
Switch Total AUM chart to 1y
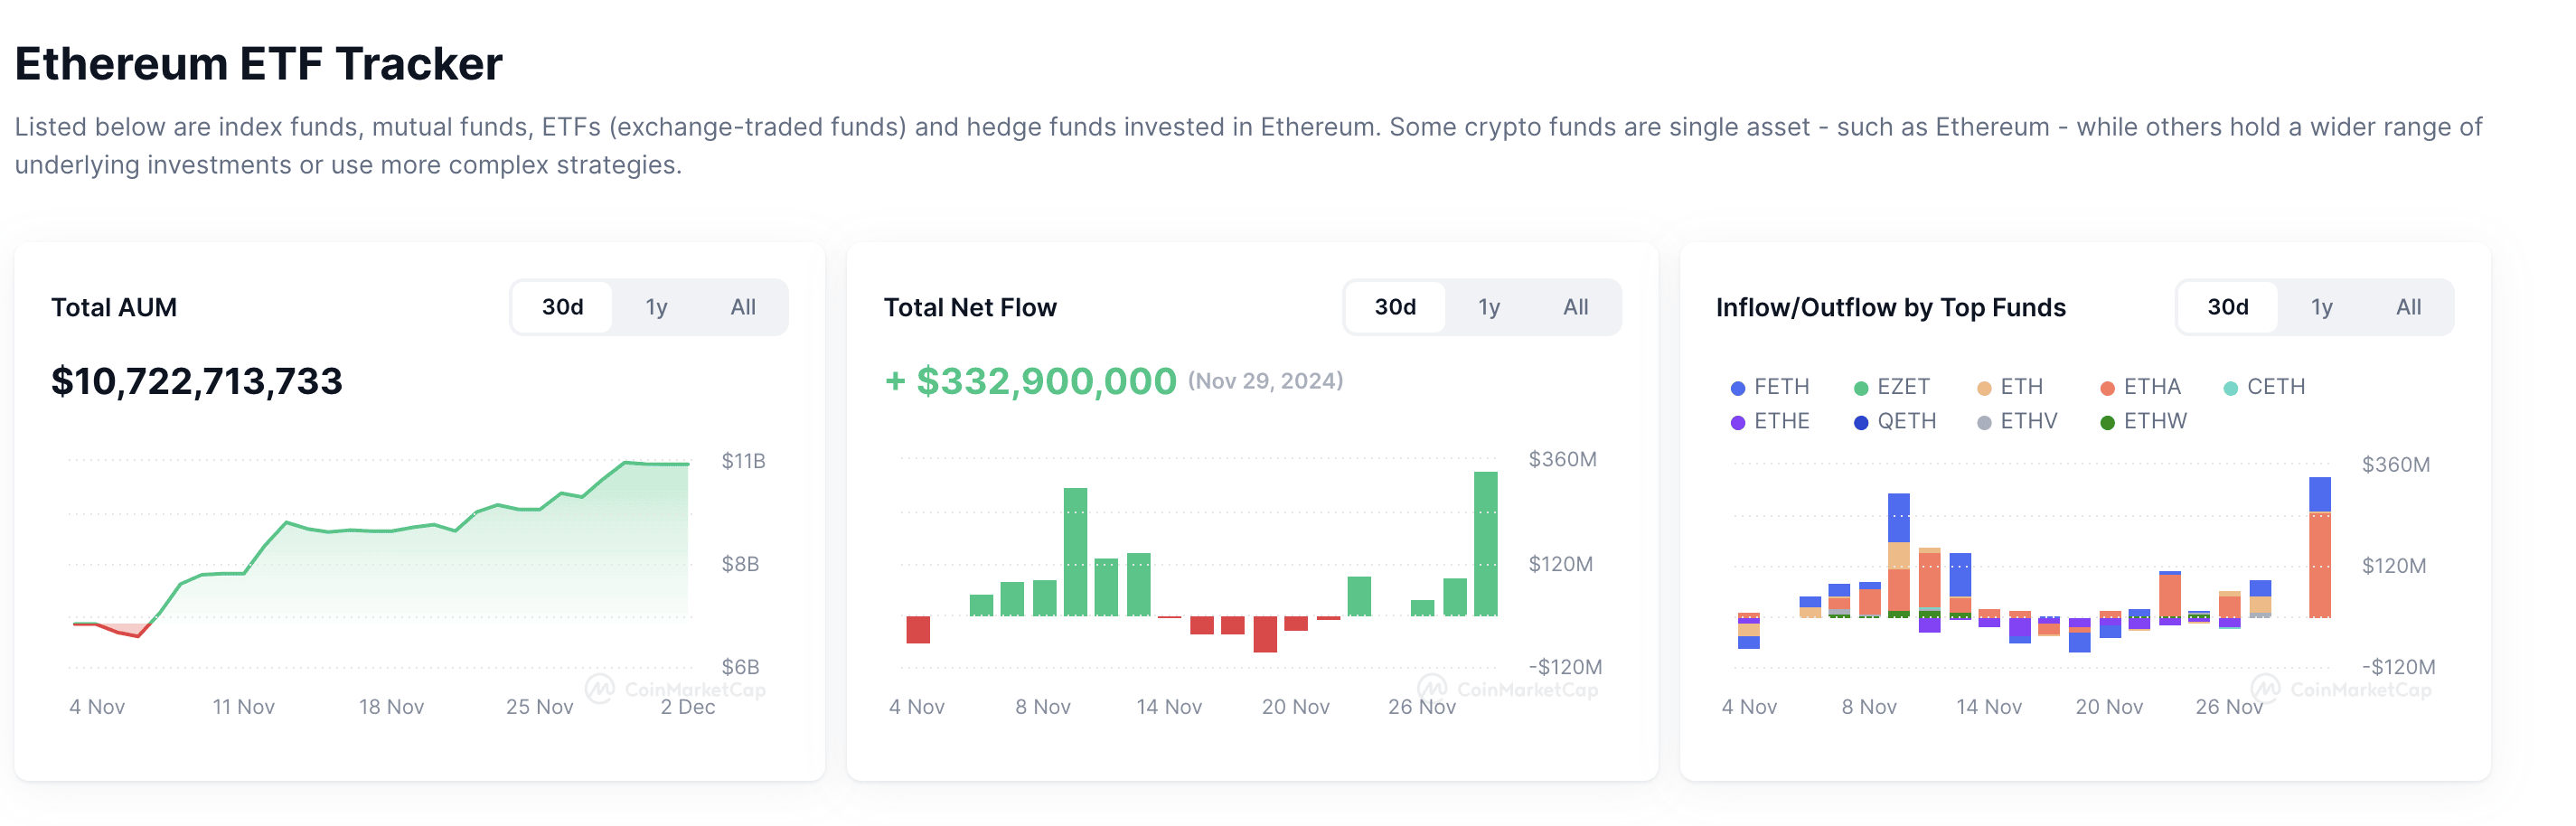[656, 307]
